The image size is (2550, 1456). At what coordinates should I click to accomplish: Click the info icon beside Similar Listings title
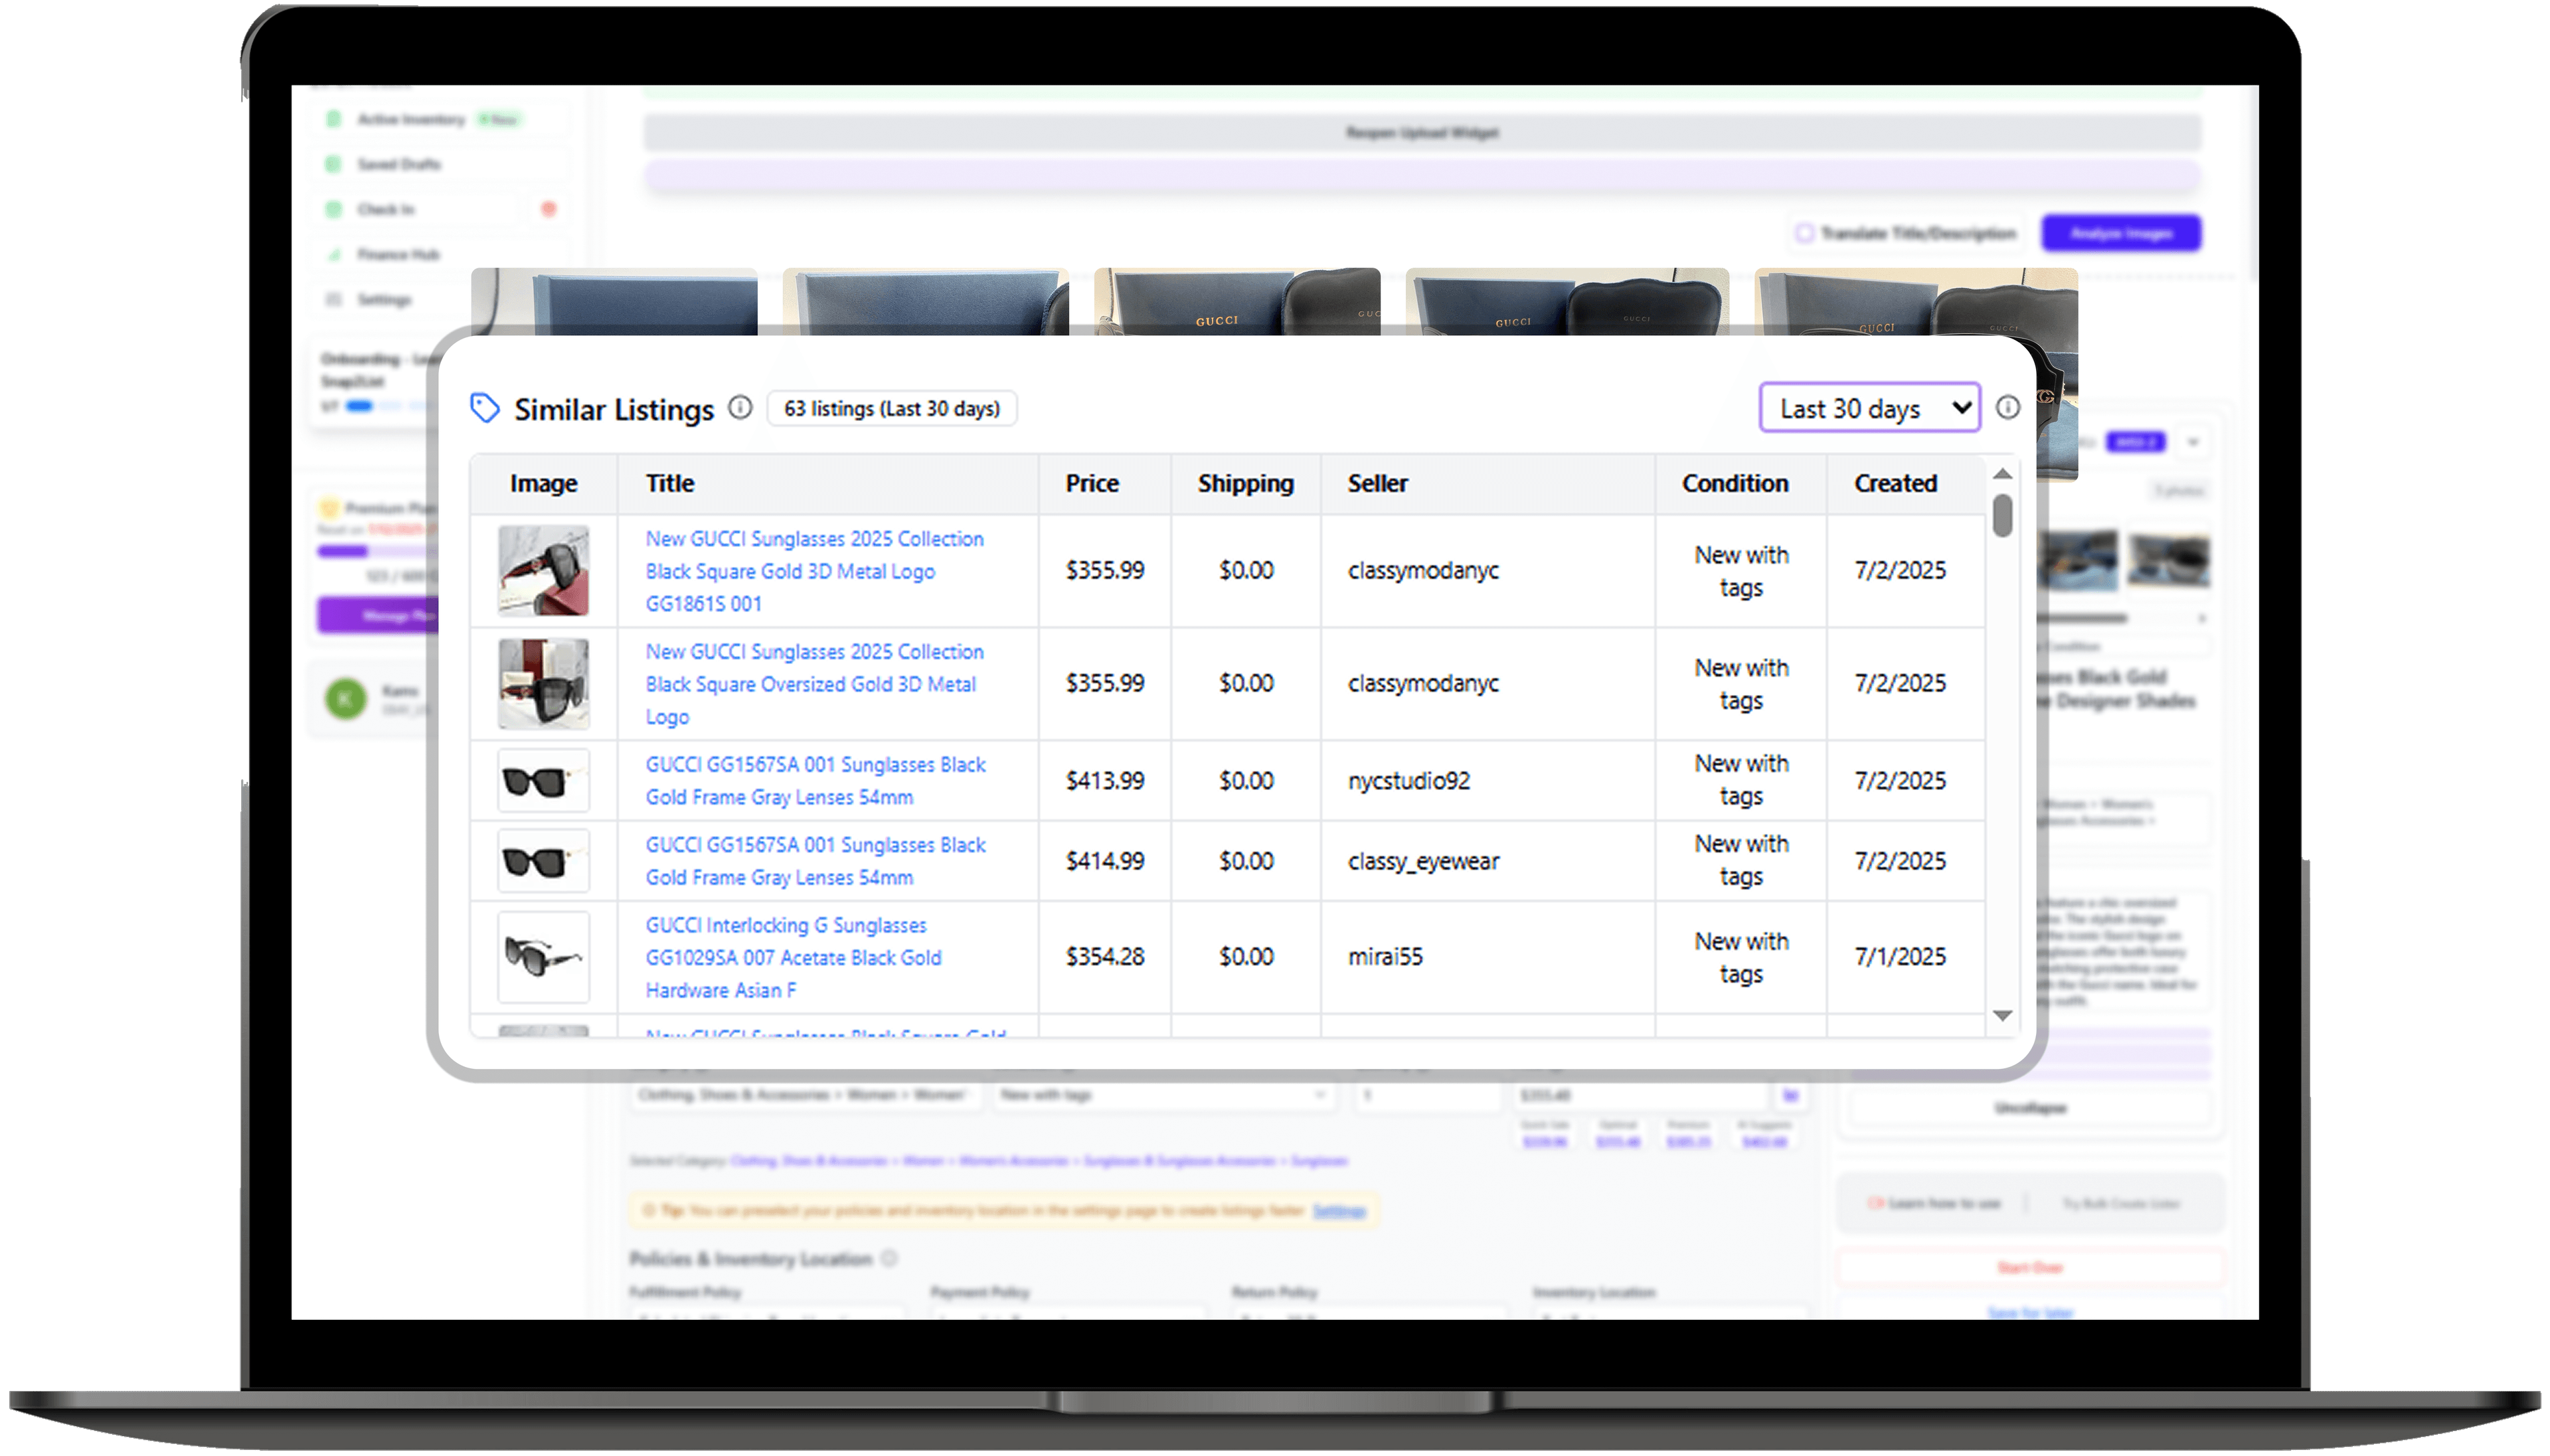pos(740,408)
